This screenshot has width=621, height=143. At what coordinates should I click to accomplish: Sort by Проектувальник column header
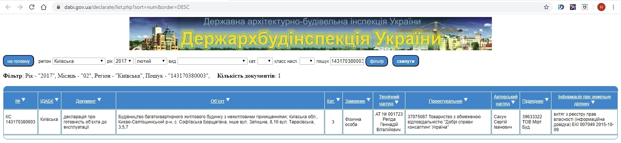click(x=445, y=101)
